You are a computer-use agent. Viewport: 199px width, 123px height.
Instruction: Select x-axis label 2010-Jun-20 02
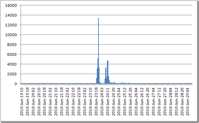[x=33, y=102]
